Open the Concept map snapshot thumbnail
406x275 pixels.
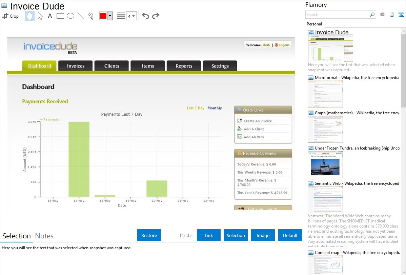pos(325,265)
